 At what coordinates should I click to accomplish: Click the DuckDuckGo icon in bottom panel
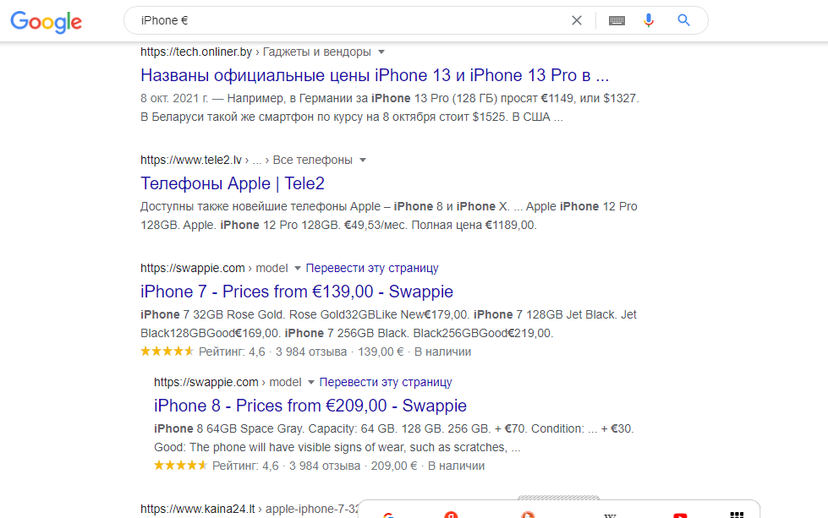pos(527,514)
